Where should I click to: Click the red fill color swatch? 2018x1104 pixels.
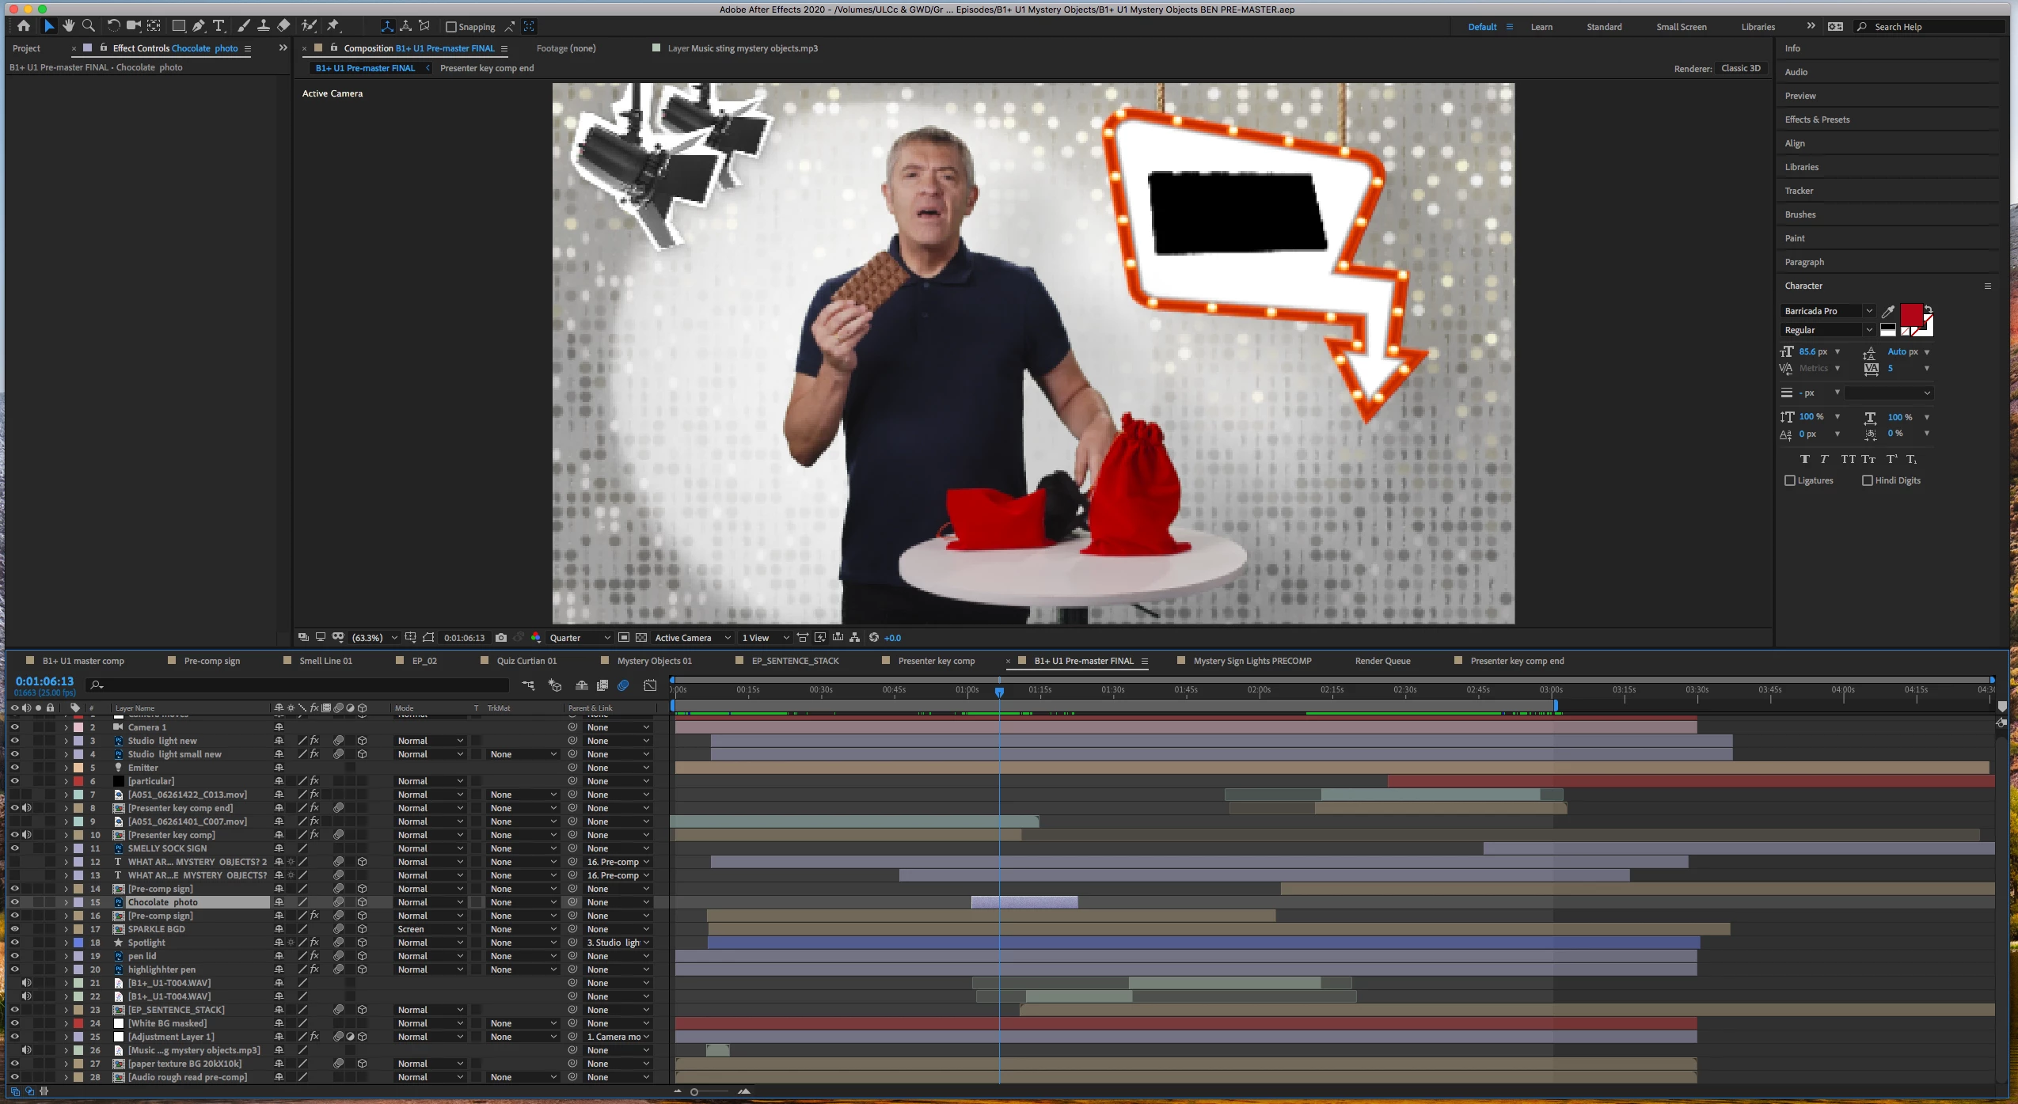coord(1911,313)
